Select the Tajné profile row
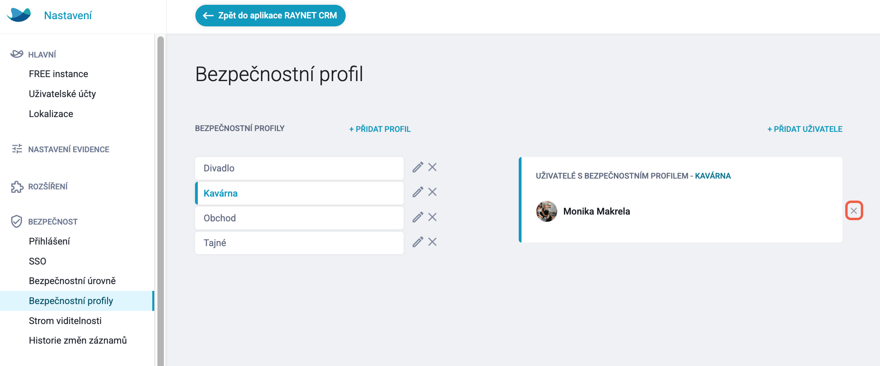880x366 pixels. [299, 243]
